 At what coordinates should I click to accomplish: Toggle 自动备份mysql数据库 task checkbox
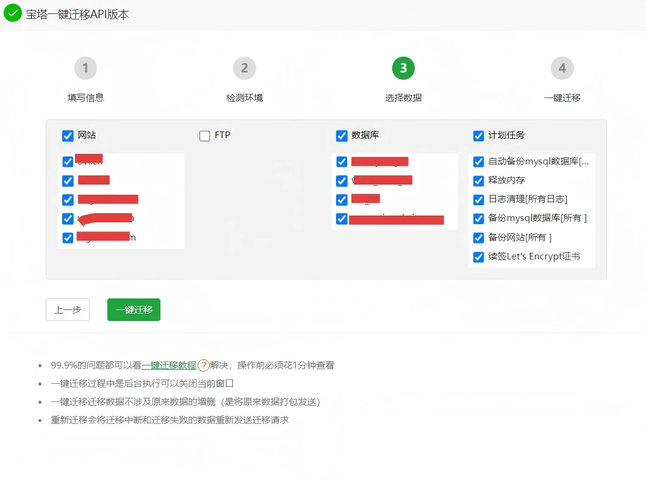coord(479,162)
